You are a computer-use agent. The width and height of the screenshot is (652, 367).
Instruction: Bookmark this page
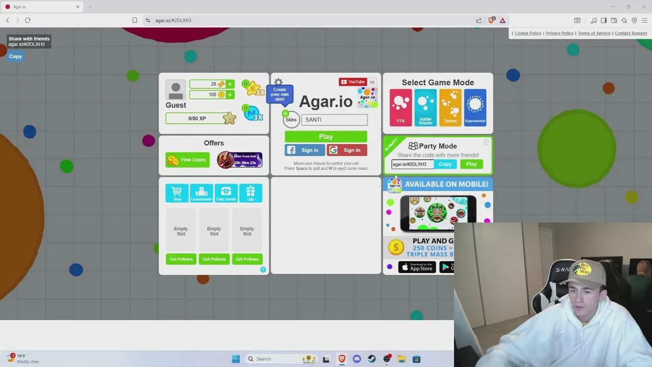tap(134, 20)
